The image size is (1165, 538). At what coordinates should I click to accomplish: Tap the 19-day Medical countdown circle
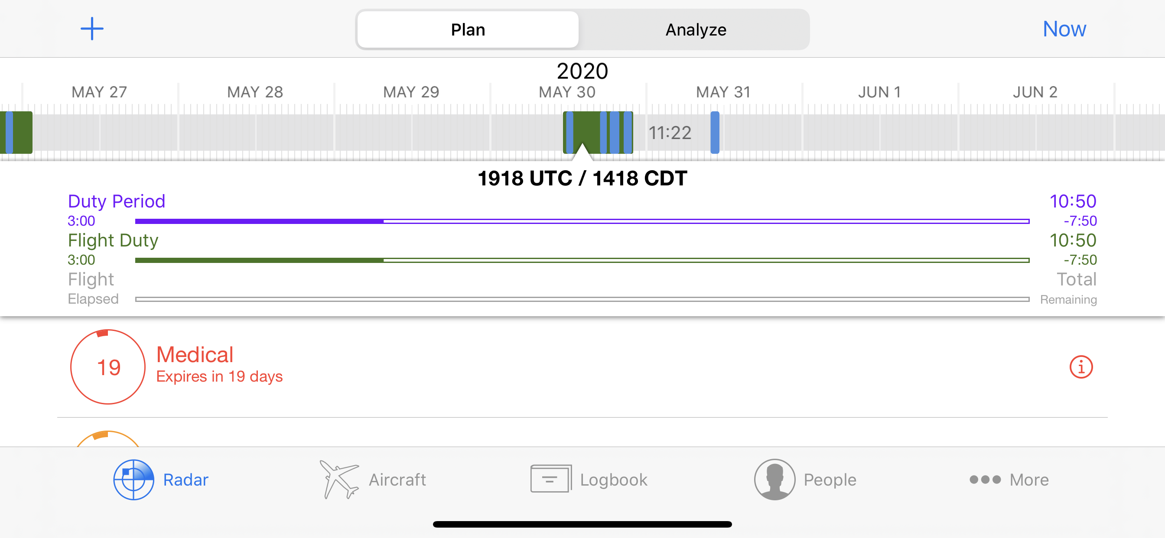(108, 366)
